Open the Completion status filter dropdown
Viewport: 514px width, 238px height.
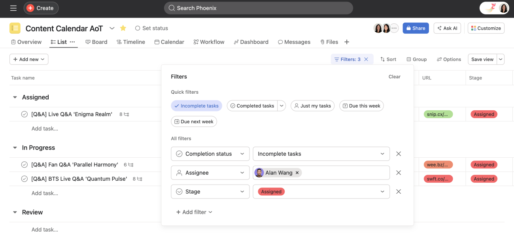[210, 154]
